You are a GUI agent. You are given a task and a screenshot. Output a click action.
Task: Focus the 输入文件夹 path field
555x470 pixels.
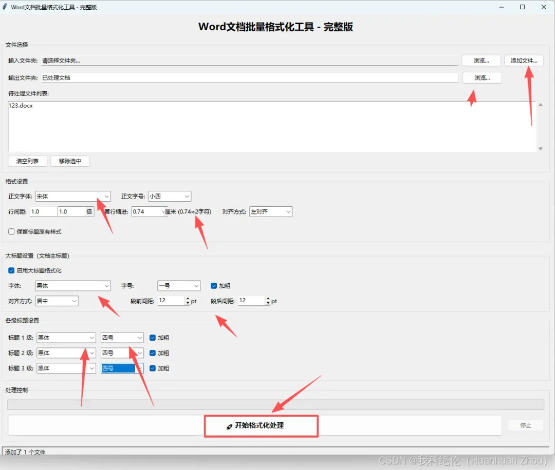coord(250,61)
